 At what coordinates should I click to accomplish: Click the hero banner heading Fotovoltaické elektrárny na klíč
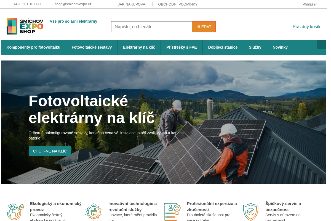pos(92,109)
